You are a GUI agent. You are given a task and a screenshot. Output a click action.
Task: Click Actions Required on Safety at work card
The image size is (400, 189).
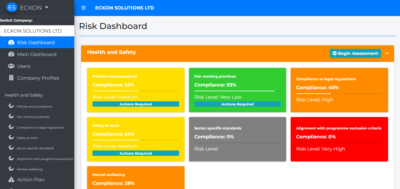(x=136, y=153)
